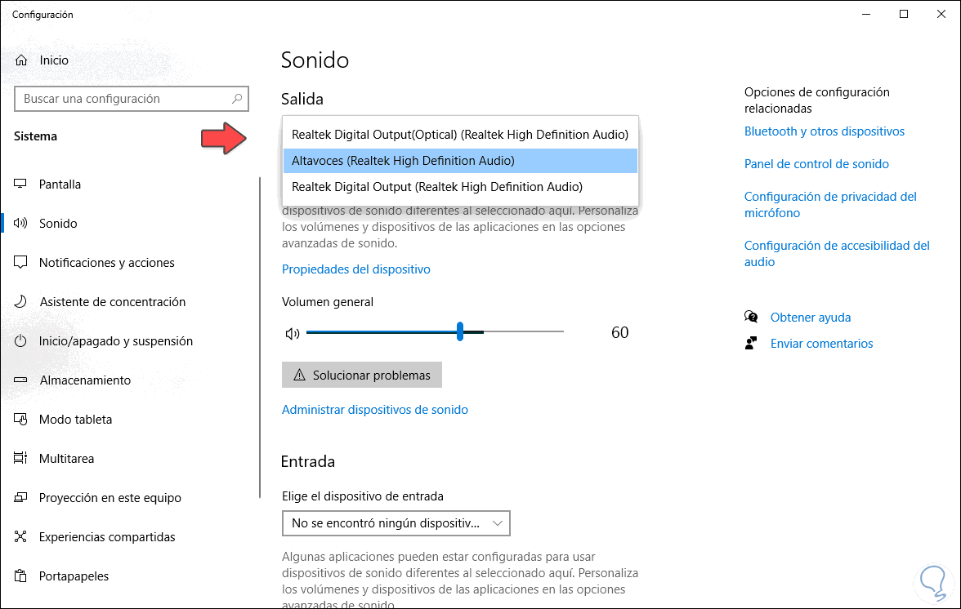This screenshot has height=609, width=961.
Task: Click the Asistente de concentración moon icon
Action: click(x=21, y=302)
